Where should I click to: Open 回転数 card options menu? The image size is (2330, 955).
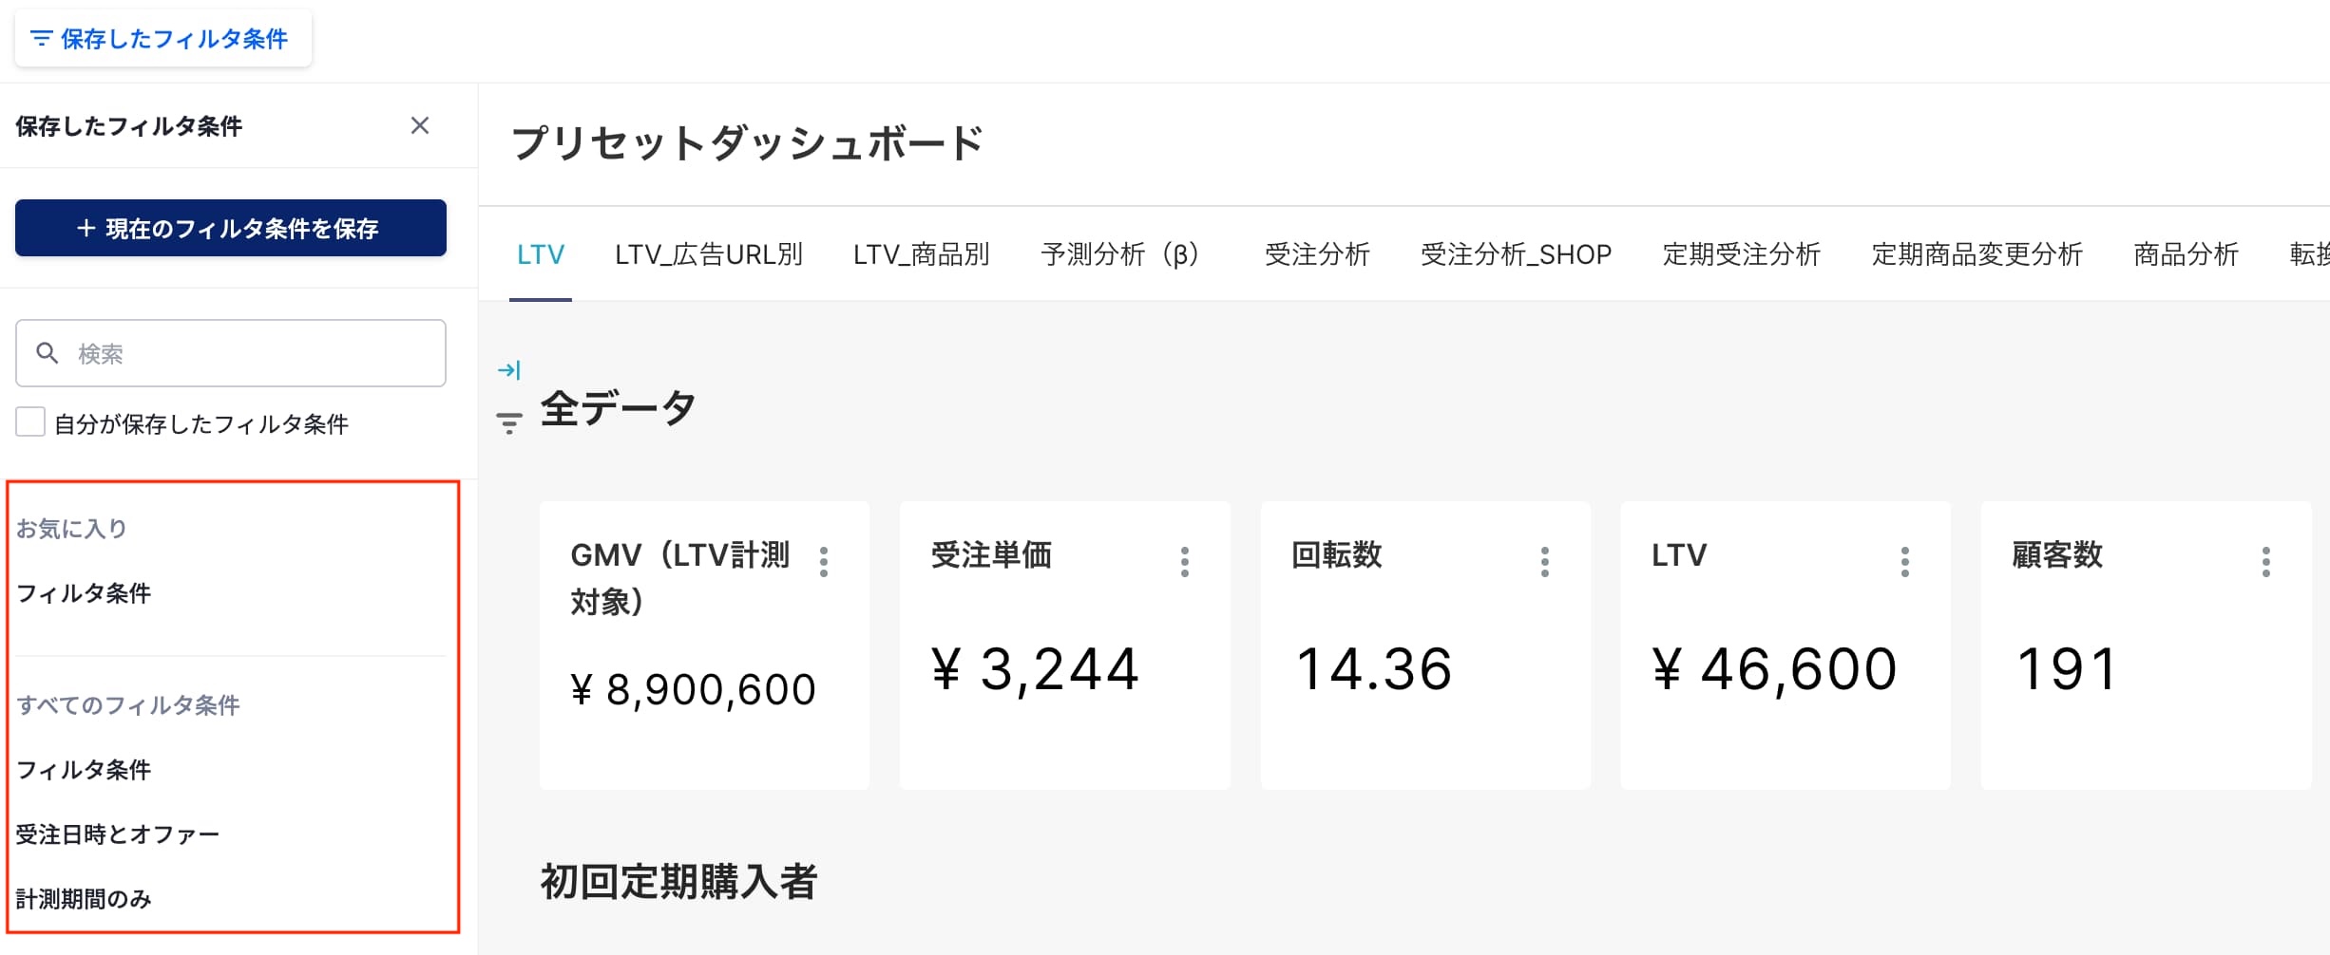[1545, 562]
